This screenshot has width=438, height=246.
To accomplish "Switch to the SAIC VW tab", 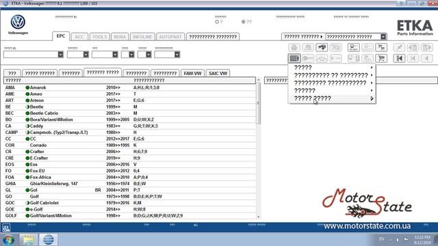I will coord(218,73).
